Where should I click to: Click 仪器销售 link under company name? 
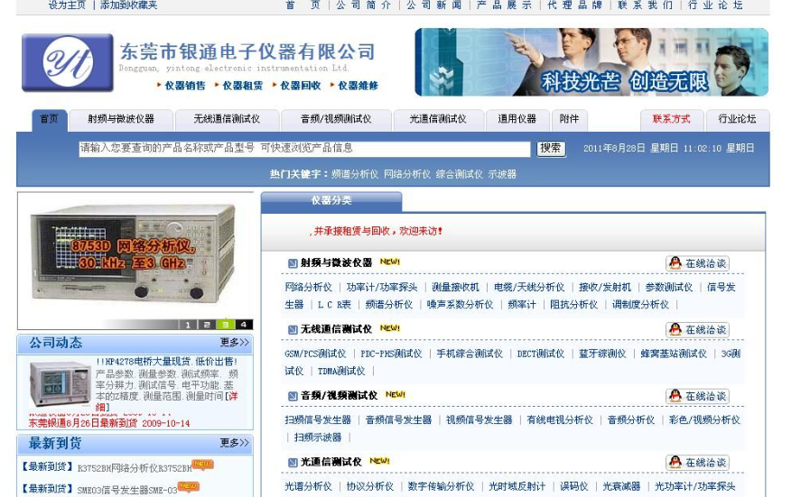[184, 86]
